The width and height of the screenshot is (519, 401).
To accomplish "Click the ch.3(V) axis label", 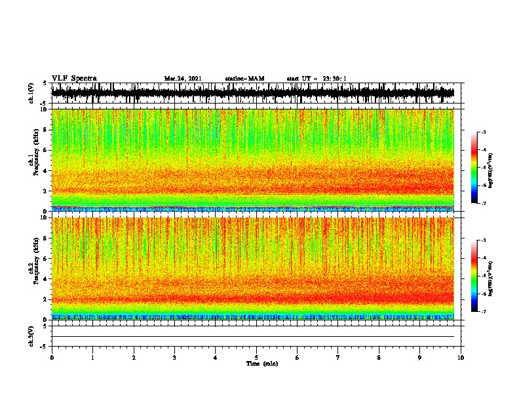I will pyautogui.click(x=31, y=336).
